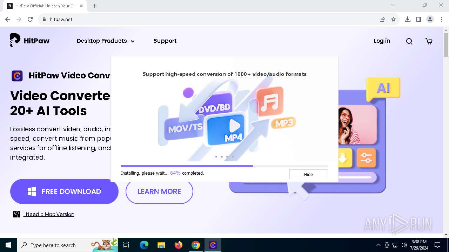This screenshot has height=252, width=449.
Task: Click the 'Support high-speed conversion' heading text
Action: tap(224, 74)
